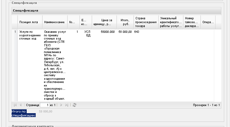
Task: Set page number in Страница field
Action: pyautogui.click(x=45, y=105)
